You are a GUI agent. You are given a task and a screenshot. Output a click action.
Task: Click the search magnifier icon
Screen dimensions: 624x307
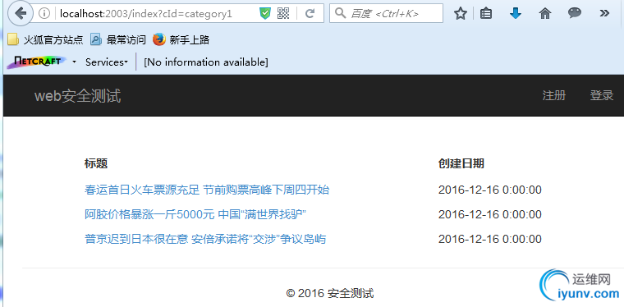point(340,13)
